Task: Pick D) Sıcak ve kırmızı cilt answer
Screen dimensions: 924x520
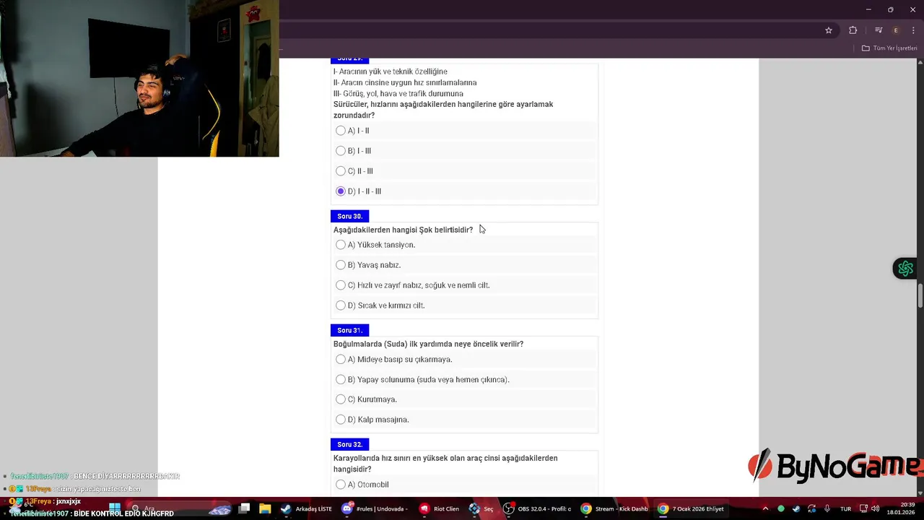Action: point(341,305)
